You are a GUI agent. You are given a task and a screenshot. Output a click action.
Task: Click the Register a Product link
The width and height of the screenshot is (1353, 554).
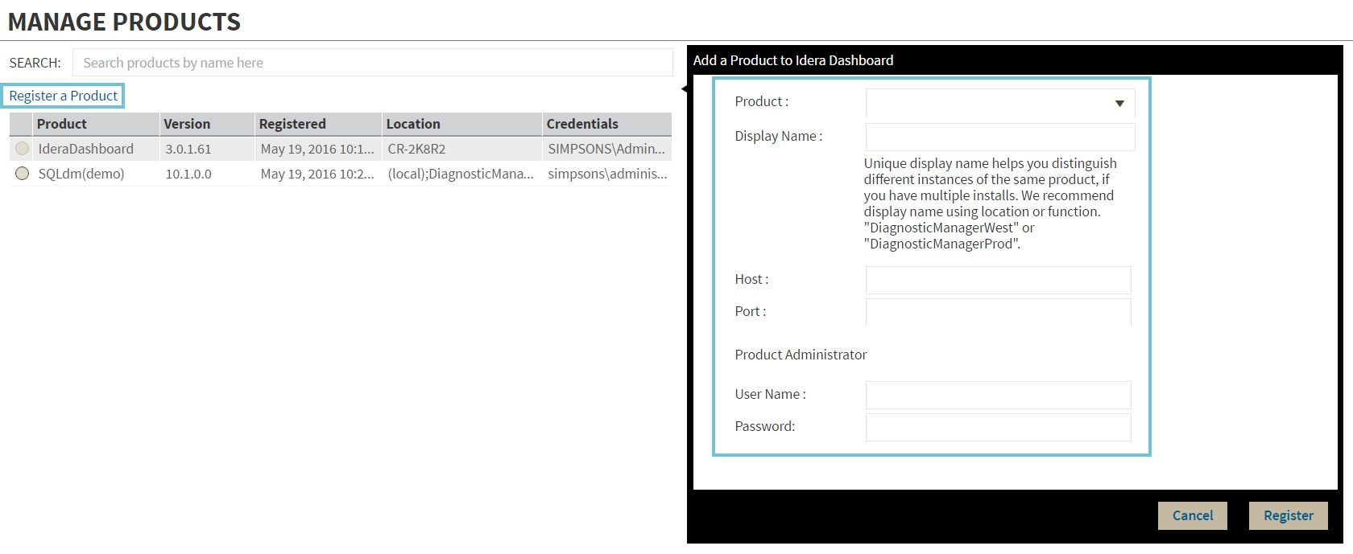point(63,96)
